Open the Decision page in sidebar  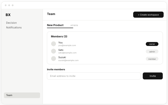click(11, 23)
